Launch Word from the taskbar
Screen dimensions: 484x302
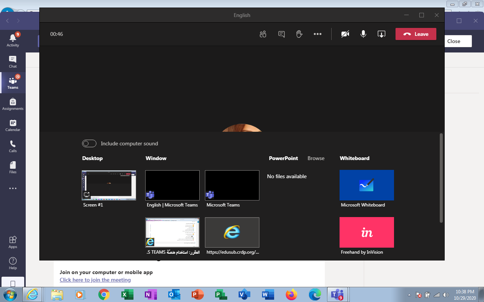pyautogui.click(x=268, y=294)
